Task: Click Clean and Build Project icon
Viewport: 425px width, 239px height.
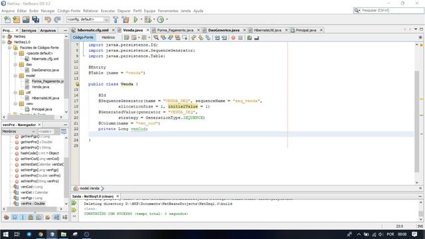Action: [126, 19]
